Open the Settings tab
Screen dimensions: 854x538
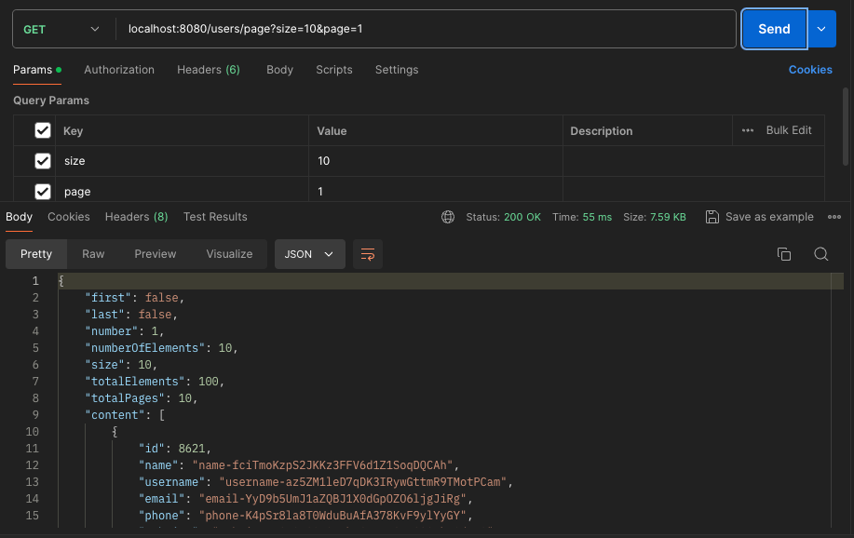point(397,70)
